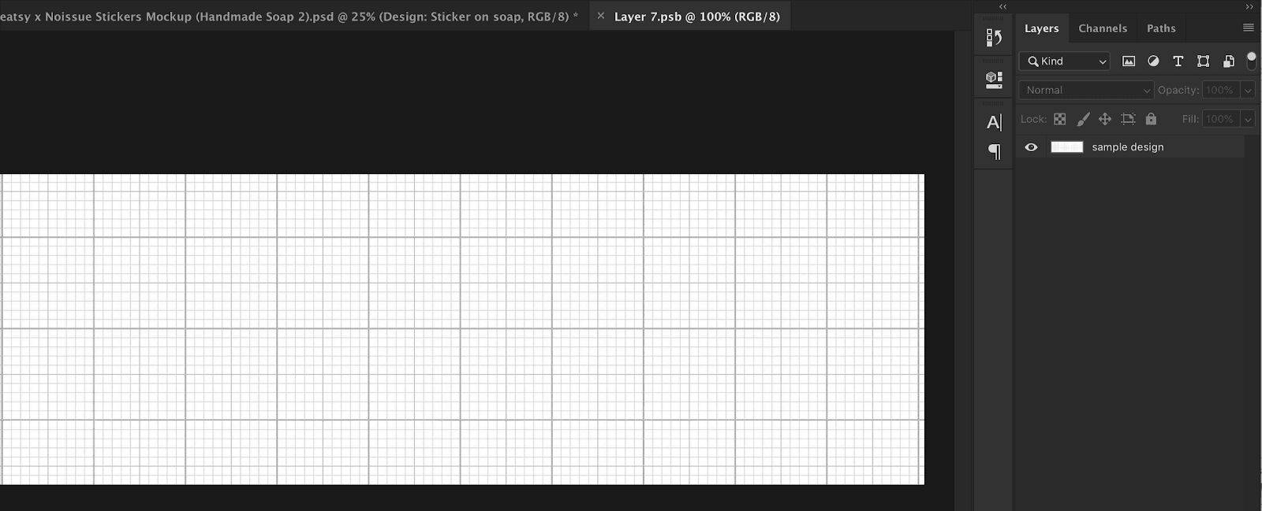The width and height of the screenshot is (1262, 511).
Task: Filter layers by smart objects
Action: click(1228, 61)
